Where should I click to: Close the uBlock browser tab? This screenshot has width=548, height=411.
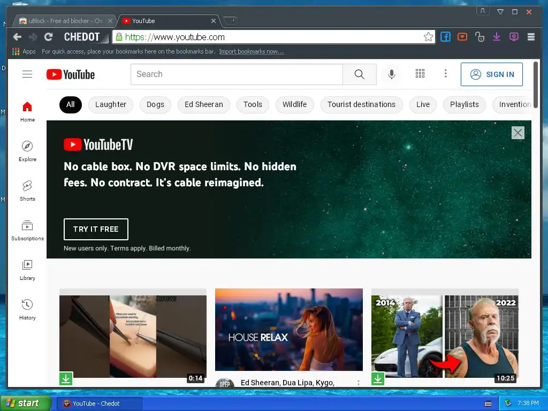(x=110, y=21)
